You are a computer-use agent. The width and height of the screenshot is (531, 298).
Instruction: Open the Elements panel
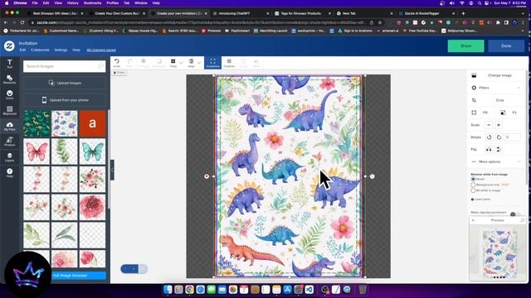(x=9, y=79)
